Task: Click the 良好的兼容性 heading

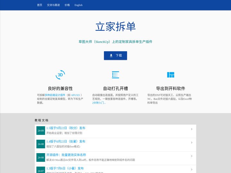Action: pos(60,88)
